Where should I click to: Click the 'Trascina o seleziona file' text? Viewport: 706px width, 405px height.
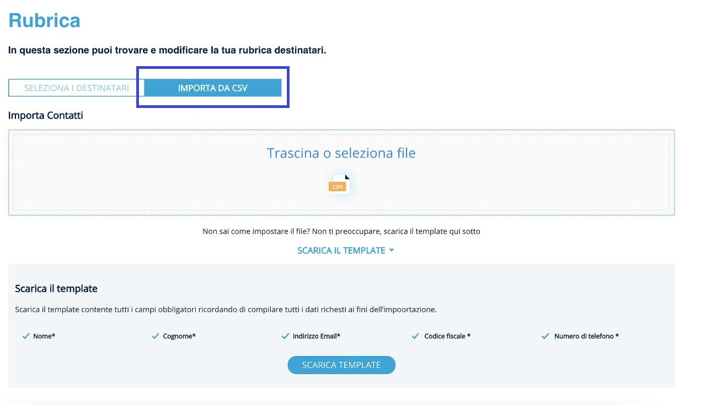[341, 153]
